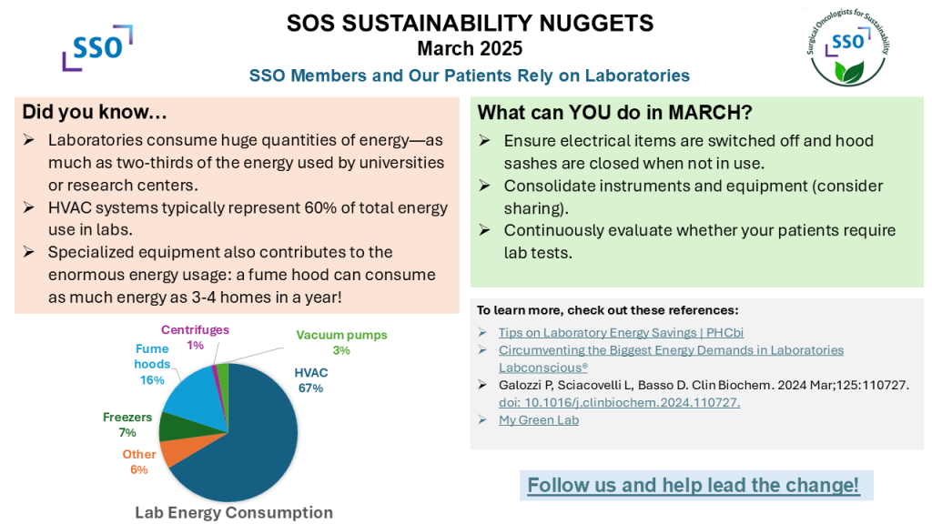Click the arrow bullet beside My Green Lab
Screen dimensions: 932x524
click(482, 419)
